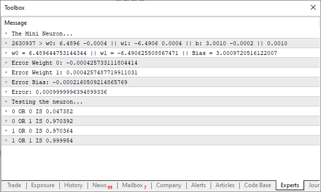Open the Mailbox tab
Screen dimensions: 321x192
[x=134, y=185]
